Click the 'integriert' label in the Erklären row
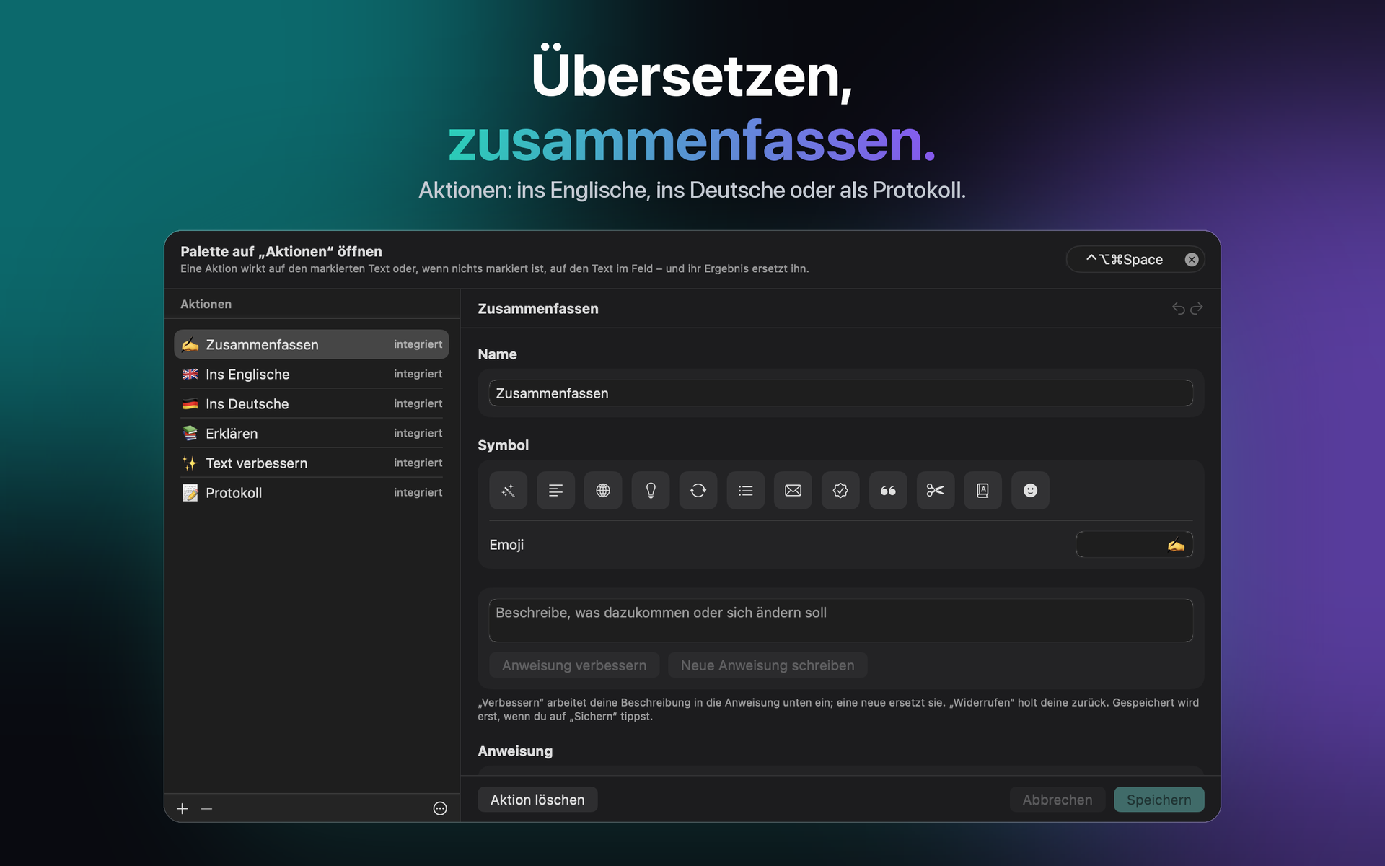The height and width of the screenshot is (866, 1385). click(418, 434)
